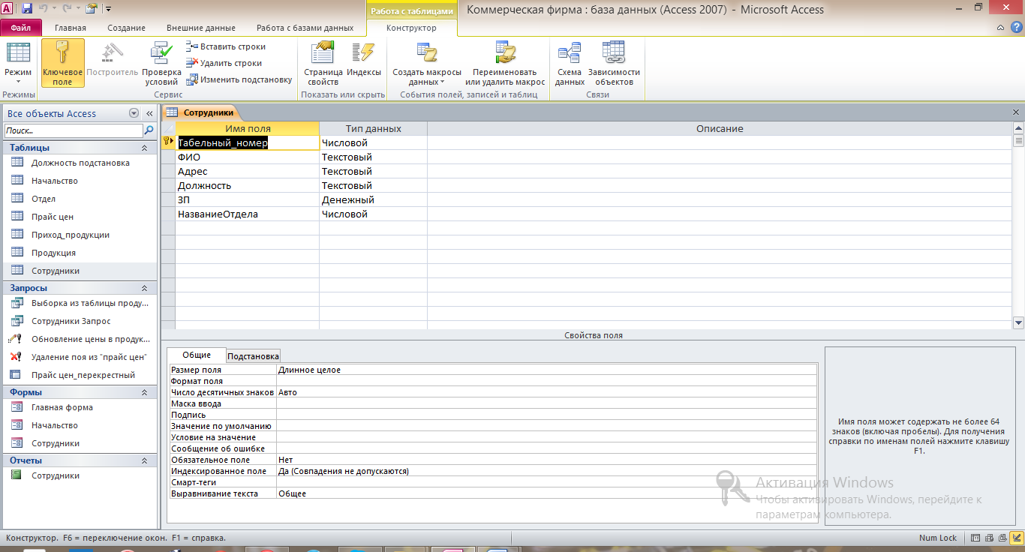Show the Страница свойств property sheet
The width and height of the screenshot is (1025, 552).
click(x=323, y=63)
